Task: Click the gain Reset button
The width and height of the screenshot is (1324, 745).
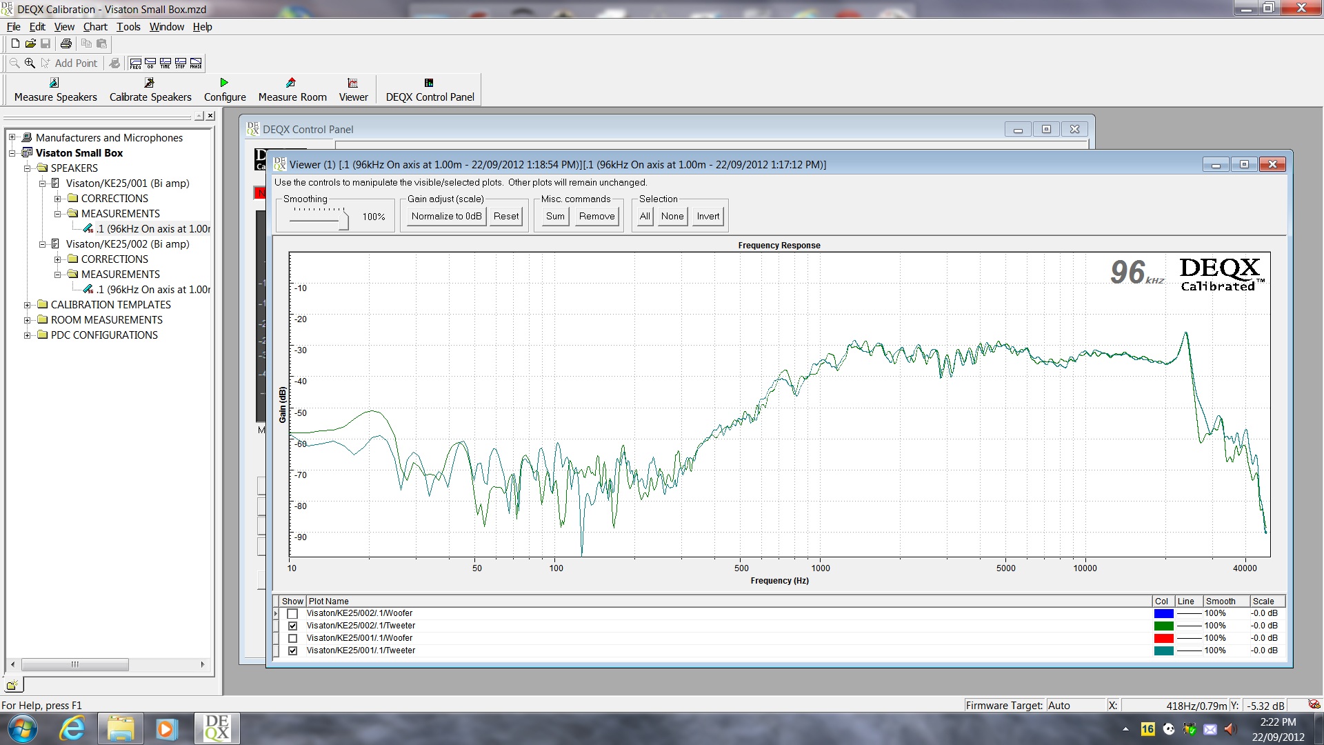Action: click(x=506, y=216)
